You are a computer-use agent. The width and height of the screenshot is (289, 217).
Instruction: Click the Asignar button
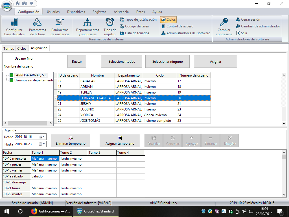(x=215, y=61)
